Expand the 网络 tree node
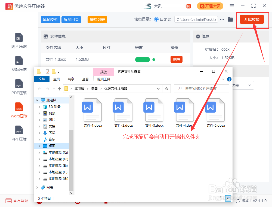This screenshot has height=207, width=272. 37,187
